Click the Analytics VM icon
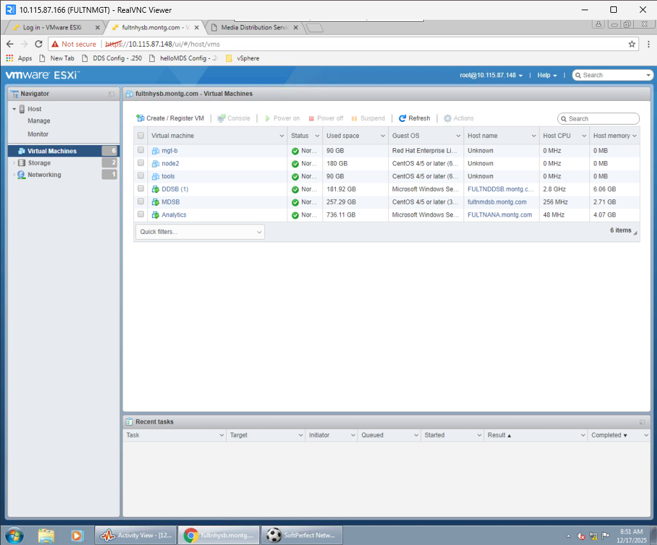The image size is (657, 545). tap(155, 215)
